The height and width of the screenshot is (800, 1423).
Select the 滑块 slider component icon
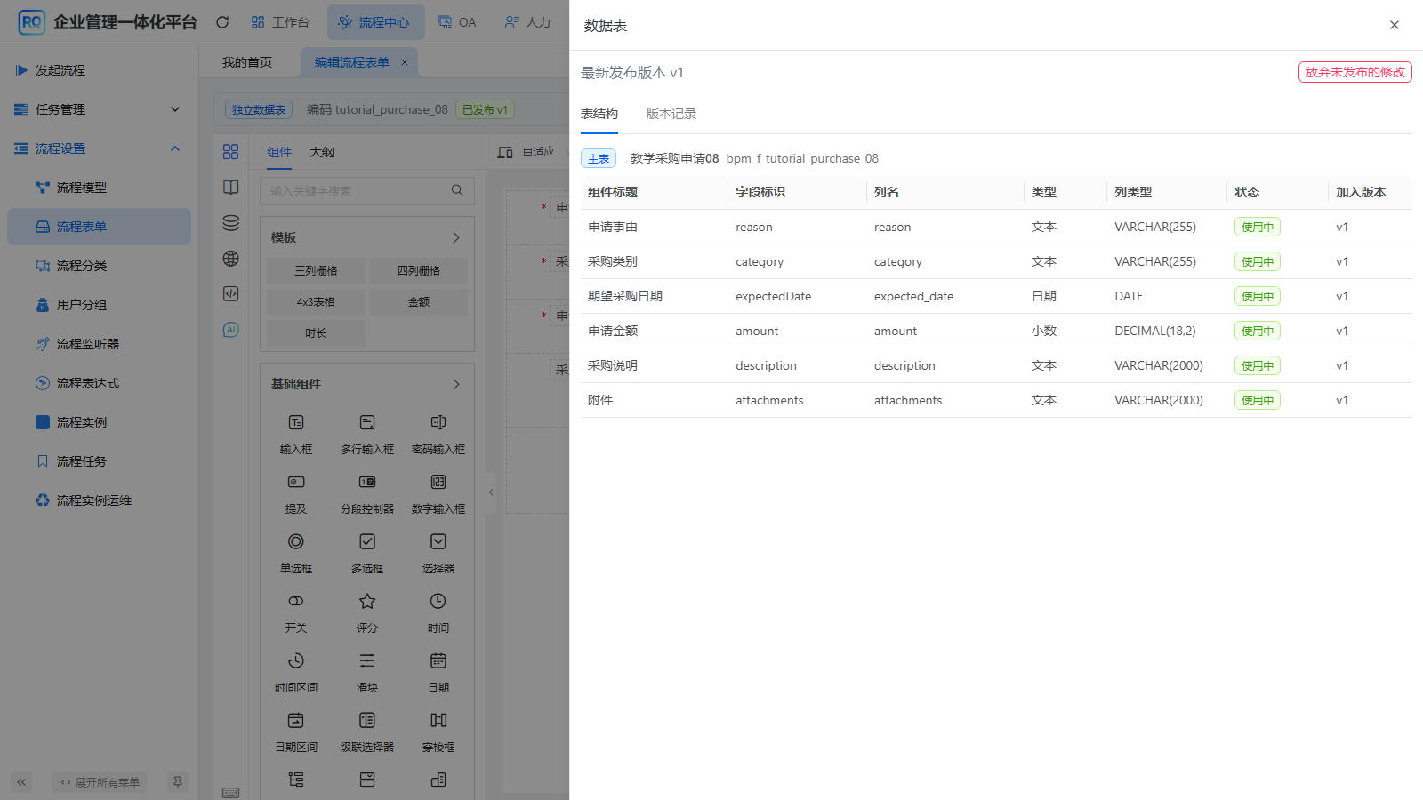tap(367, 660)
